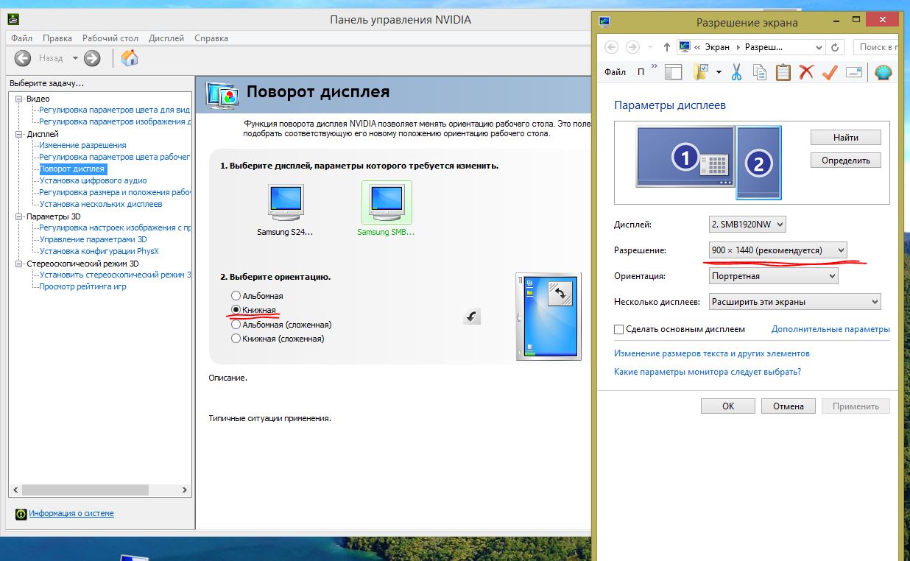Open the Ориентация dropdown Портретная
910x561 pixels.
click(x=774, y=276)
